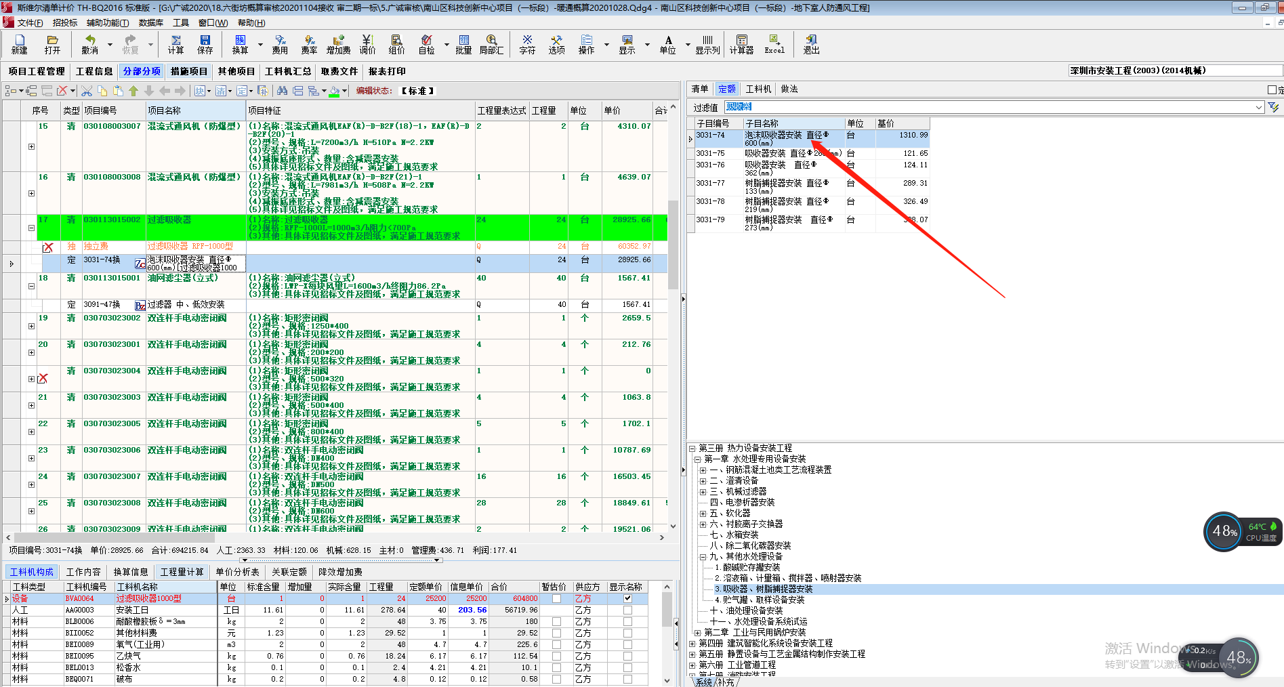Open the 计算器 calculator tool
This screenshot has width=1284, height=687.
[741, 45]
